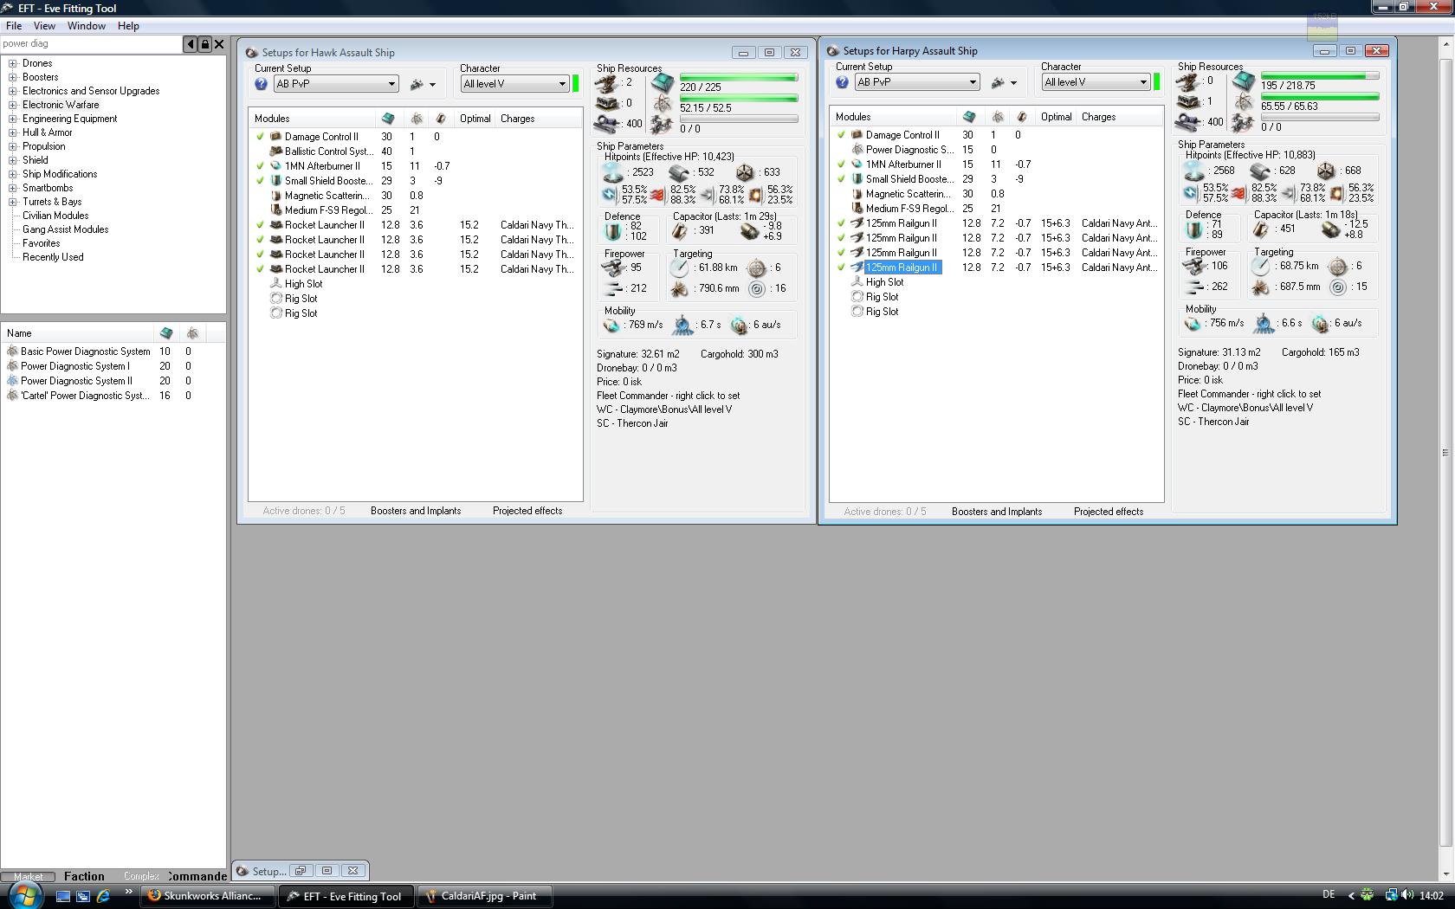Open Projected effects in Hawk window

(x=527, y=511)
